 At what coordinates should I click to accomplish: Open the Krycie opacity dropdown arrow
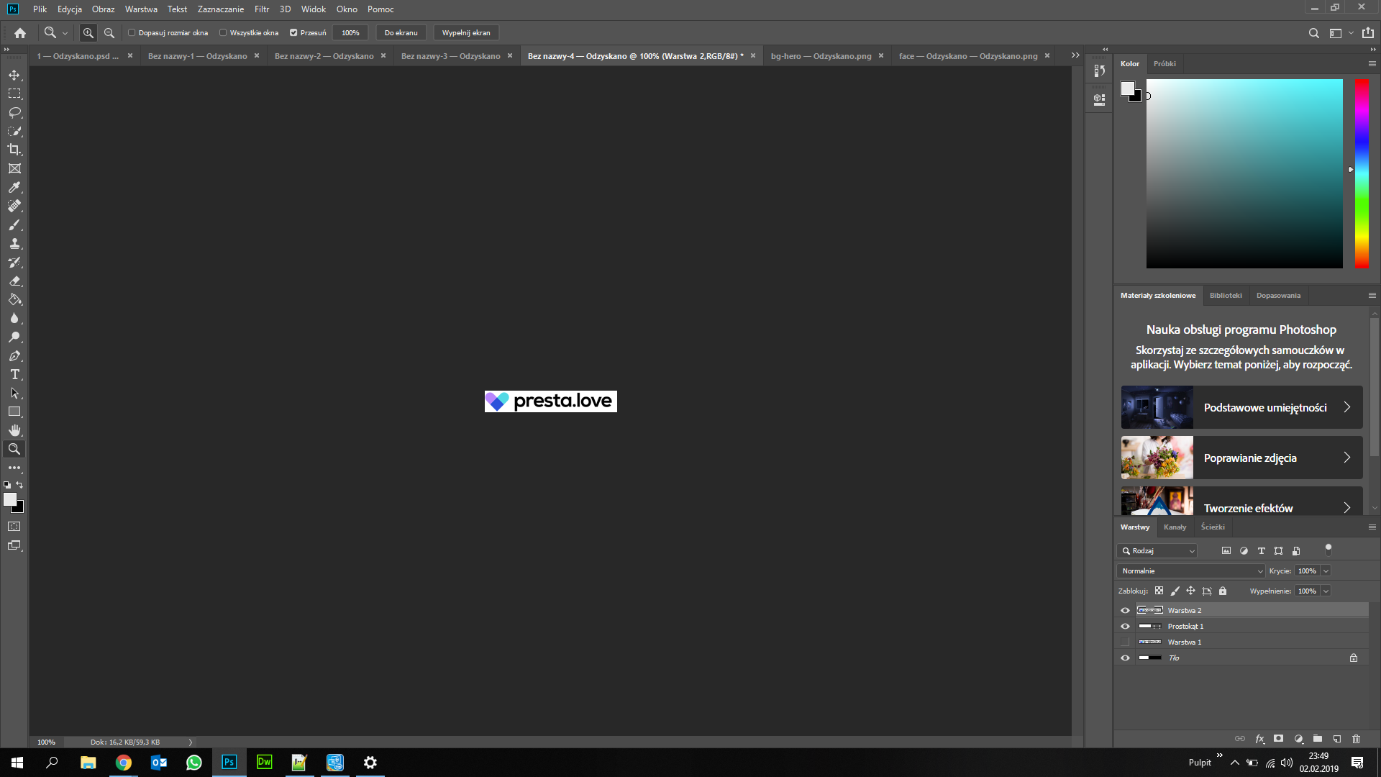(1326, 571)
